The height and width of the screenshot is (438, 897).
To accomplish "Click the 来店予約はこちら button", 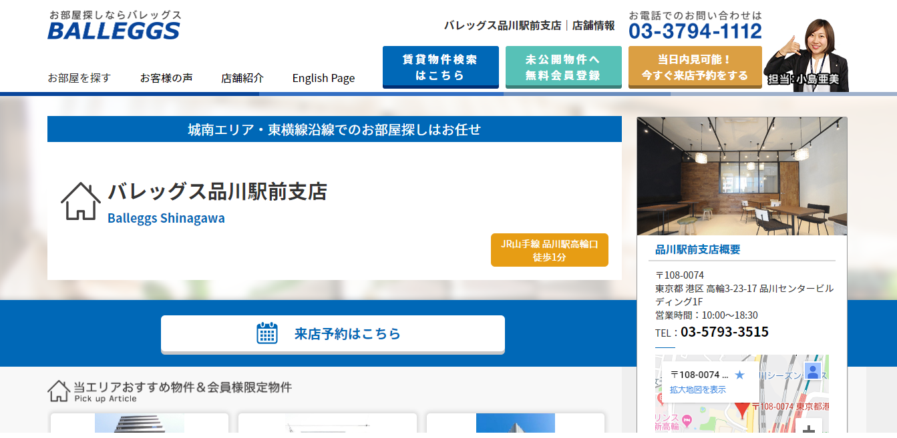I will pyautogui.click(x=333, y=333).
